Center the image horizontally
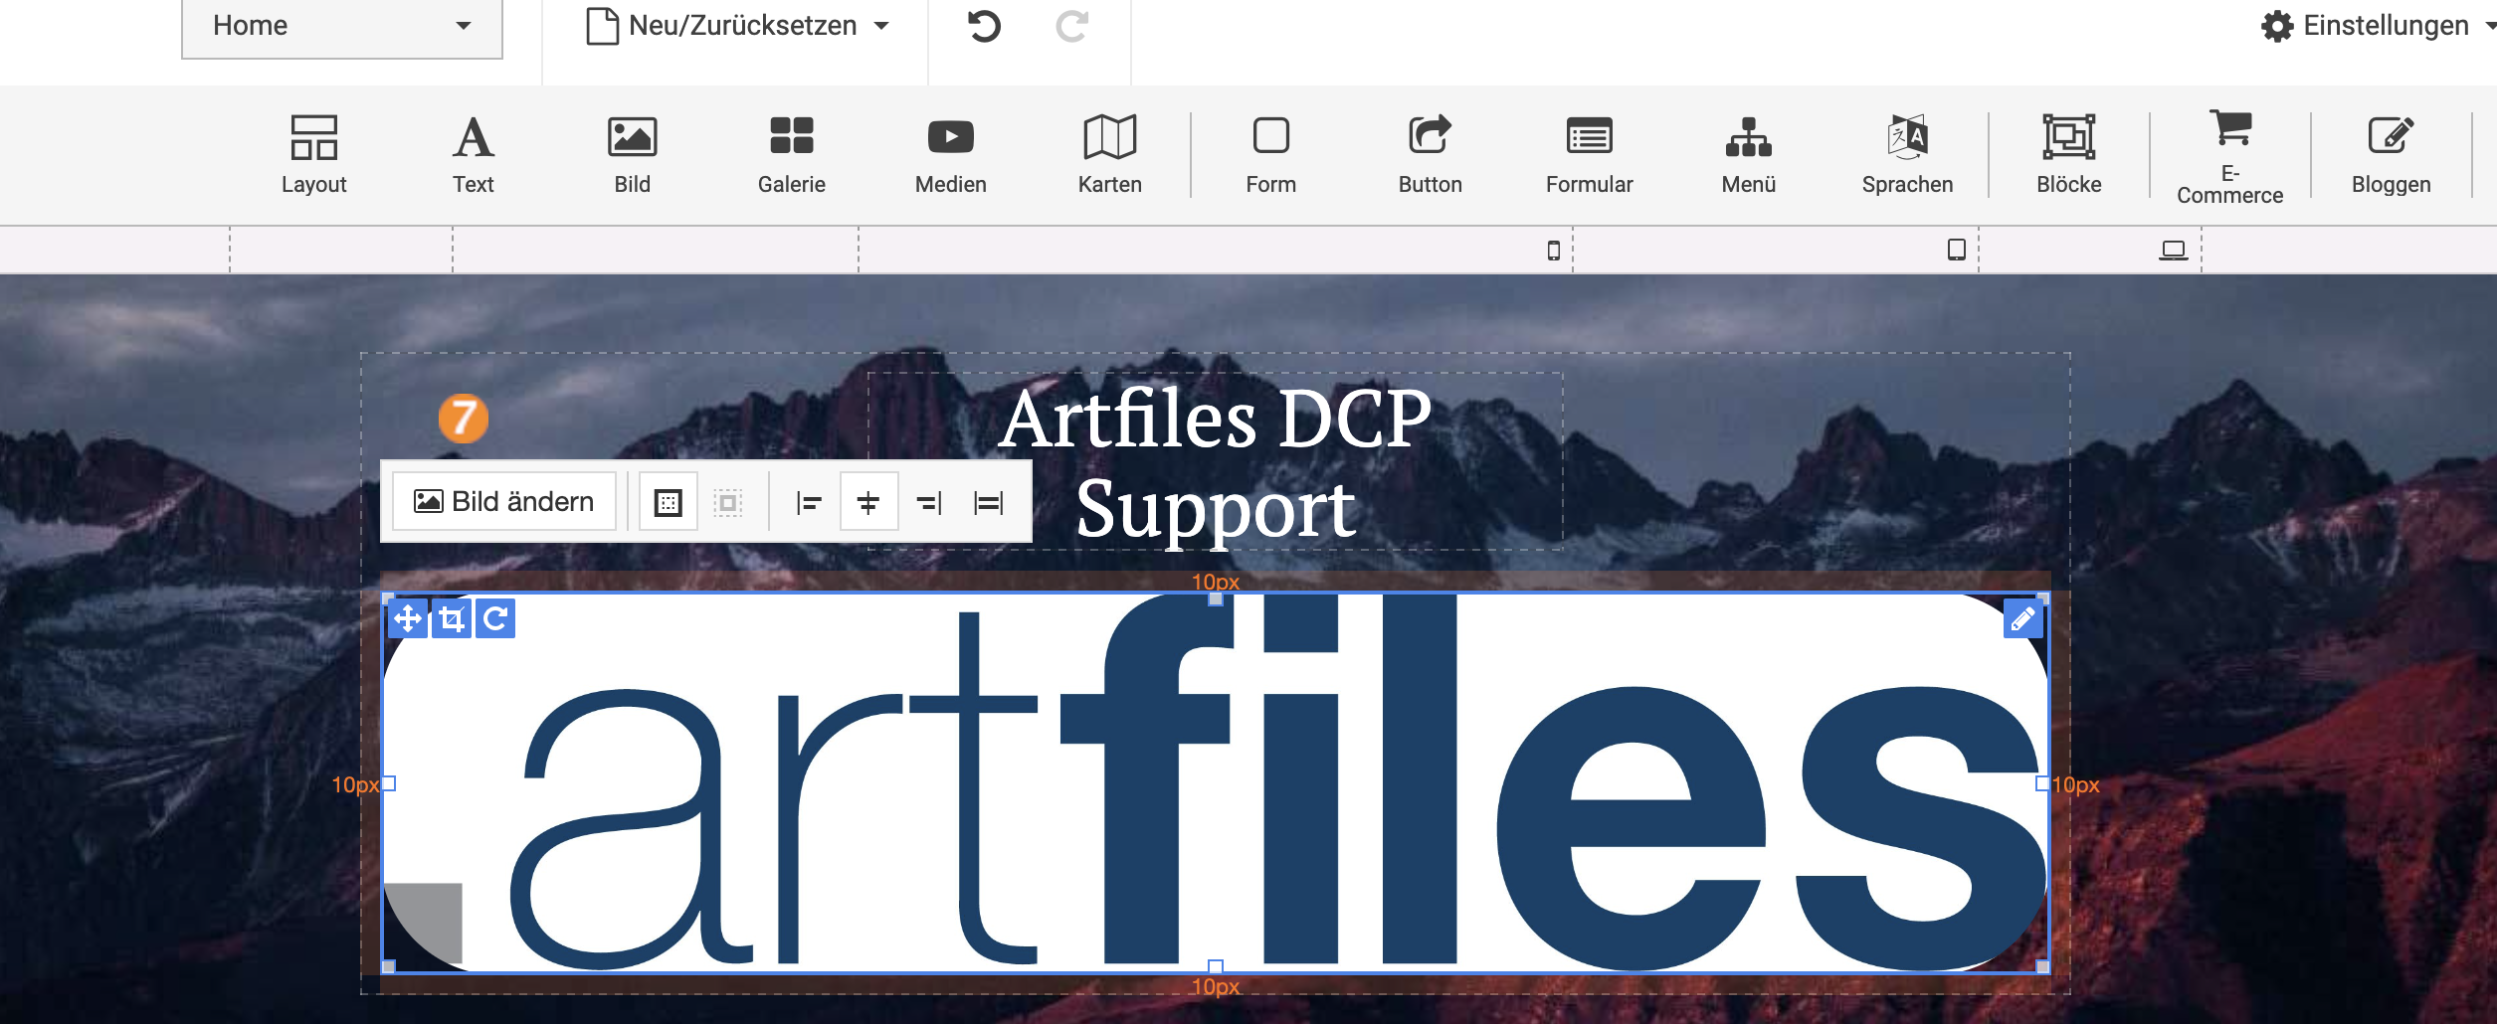This screenshot has width=2497, height=1024. point(868,502)
